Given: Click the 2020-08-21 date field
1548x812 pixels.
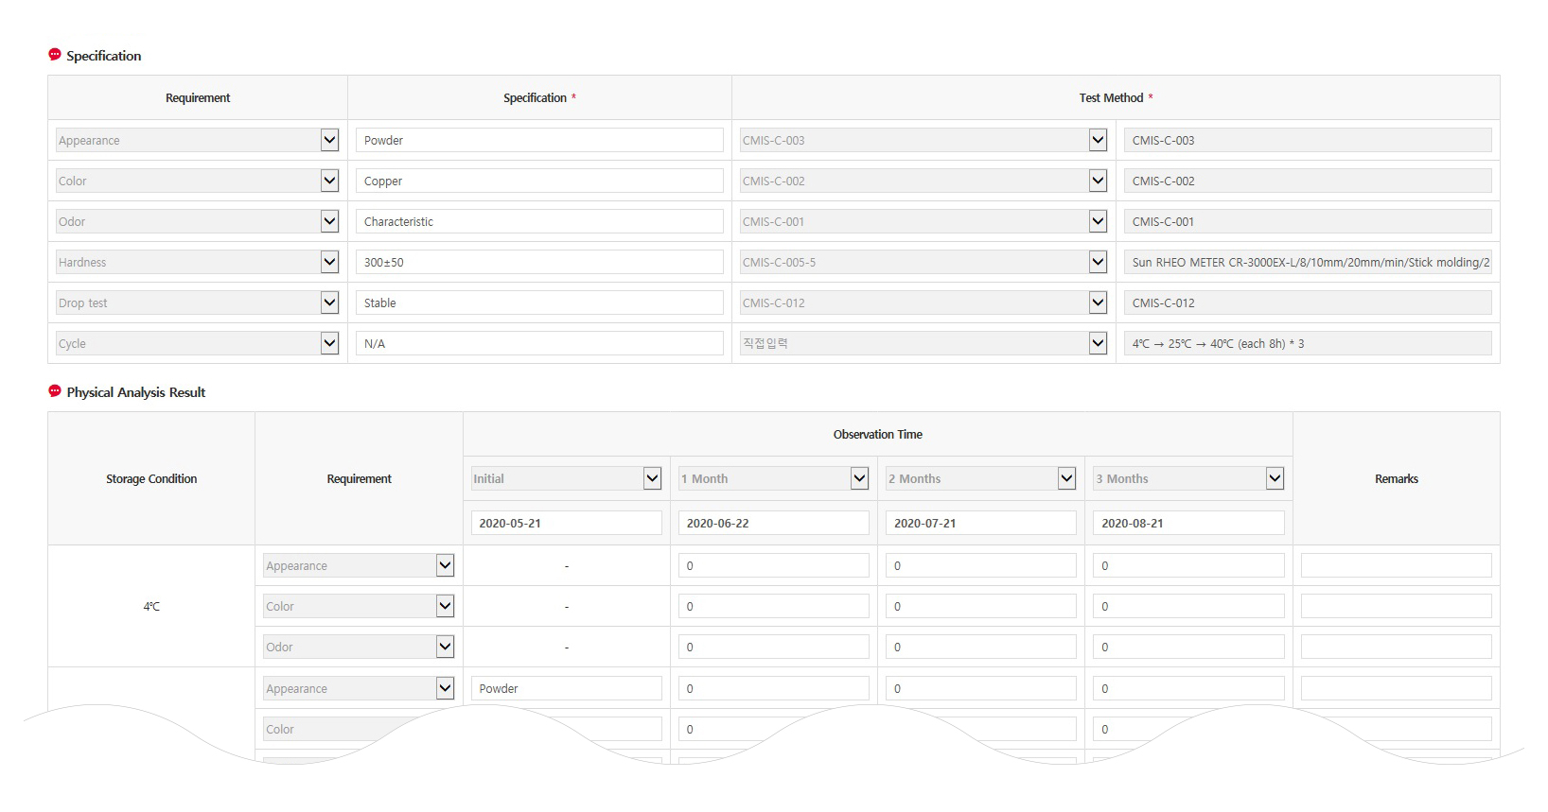Looking at the screenshot, I should click(1188, 523).
